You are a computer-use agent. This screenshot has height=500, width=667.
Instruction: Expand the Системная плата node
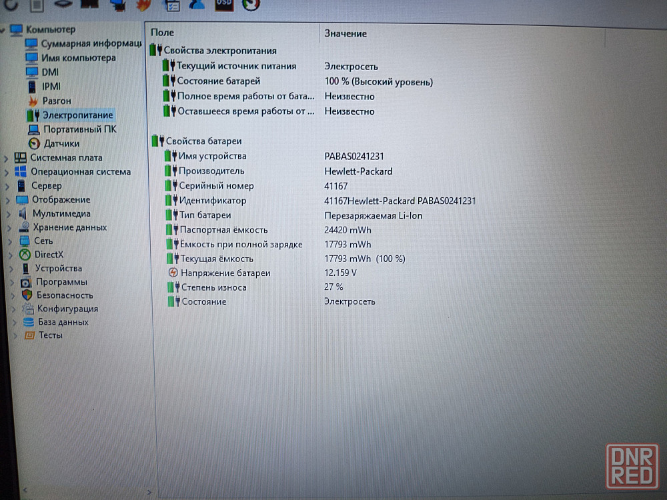coord(6,158)
